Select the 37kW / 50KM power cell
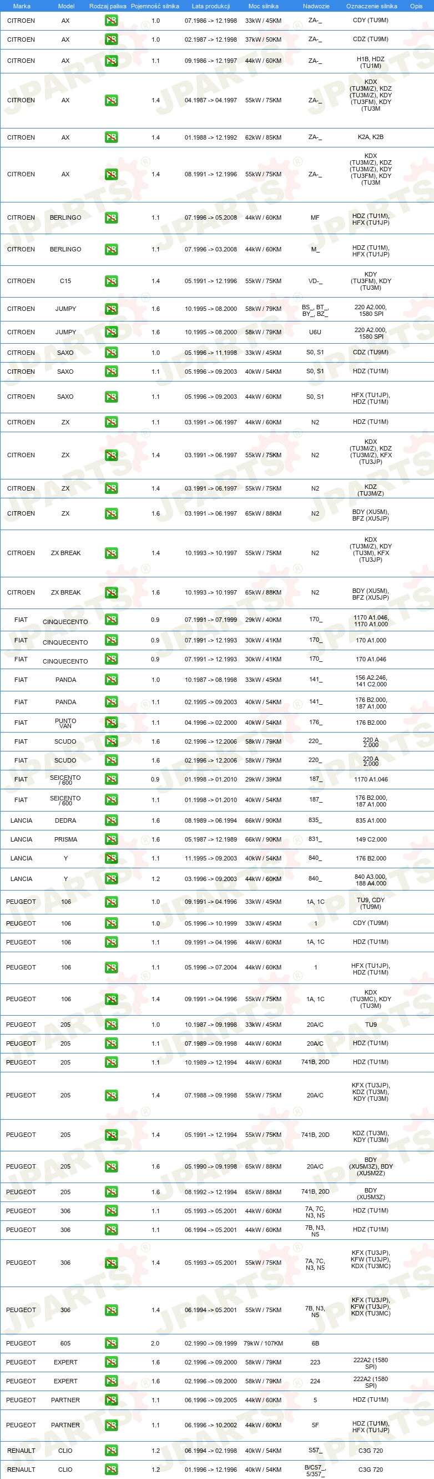 tap(264, 39)
